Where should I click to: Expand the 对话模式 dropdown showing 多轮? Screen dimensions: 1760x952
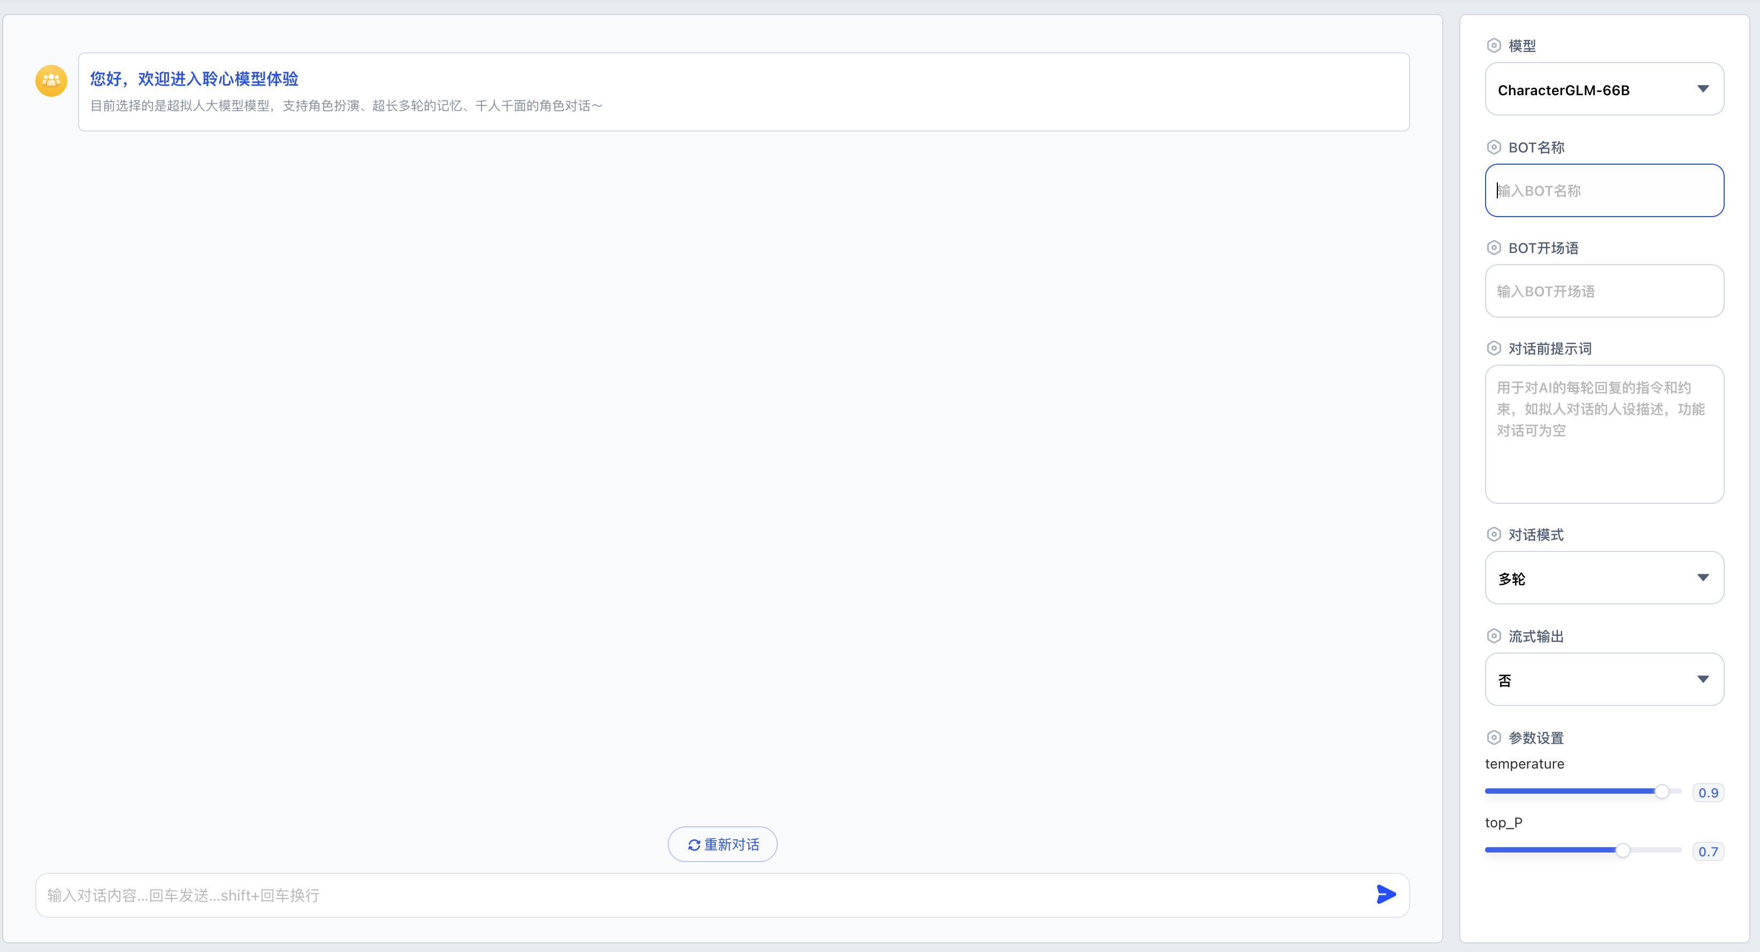point(1604,578)
